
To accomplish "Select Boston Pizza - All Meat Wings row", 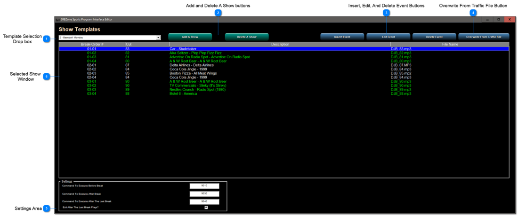I will click(284, 73).
